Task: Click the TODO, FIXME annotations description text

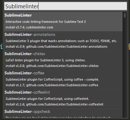Action: 61,41
